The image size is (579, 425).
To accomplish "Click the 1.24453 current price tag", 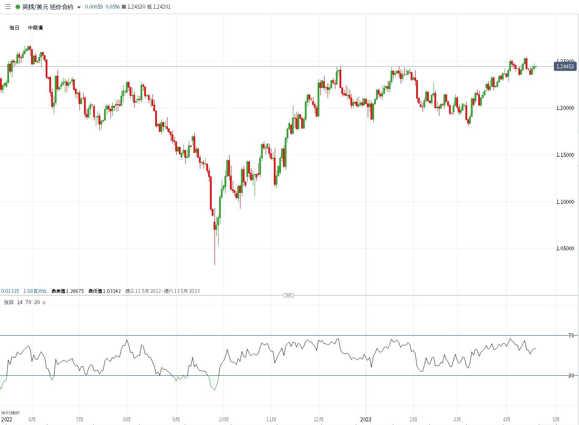I will [x=565, y=67].
